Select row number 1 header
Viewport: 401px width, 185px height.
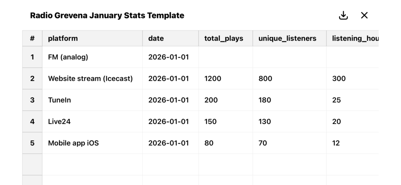[32, 57]
